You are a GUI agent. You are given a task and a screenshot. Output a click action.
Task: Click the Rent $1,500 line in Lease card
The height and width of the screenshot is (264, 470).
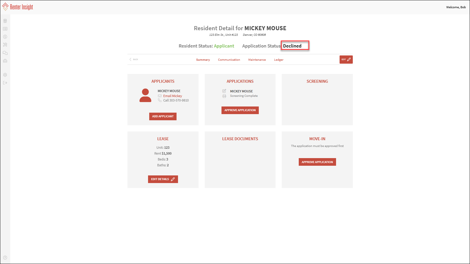[x=163, y=153]
